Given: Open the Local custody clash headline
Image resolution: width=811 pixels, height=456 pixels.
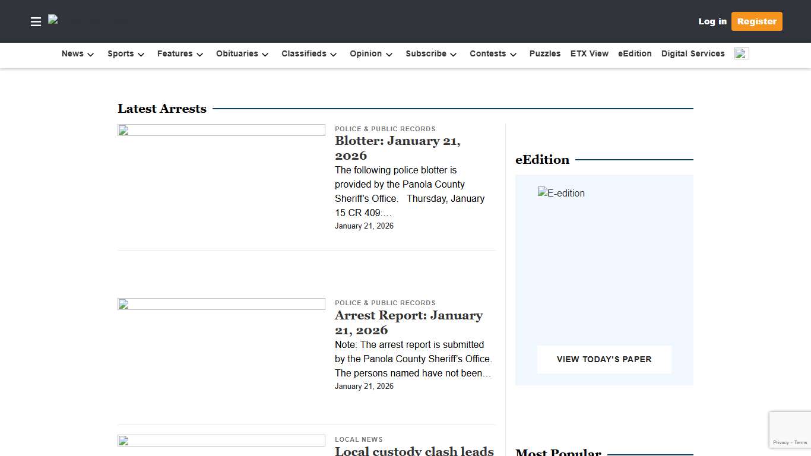Looking at the screenshot, I should [414, 451].
